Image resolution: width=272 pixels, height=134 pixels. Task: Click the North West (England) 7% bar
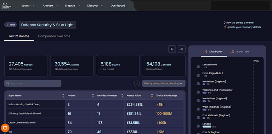coord(204,101)
